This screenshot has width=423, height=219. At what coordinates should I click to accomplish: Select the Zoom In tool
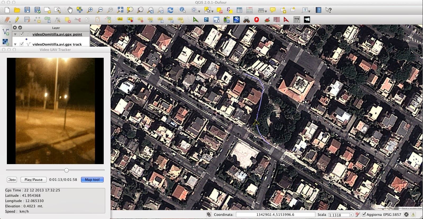(90, 10)
